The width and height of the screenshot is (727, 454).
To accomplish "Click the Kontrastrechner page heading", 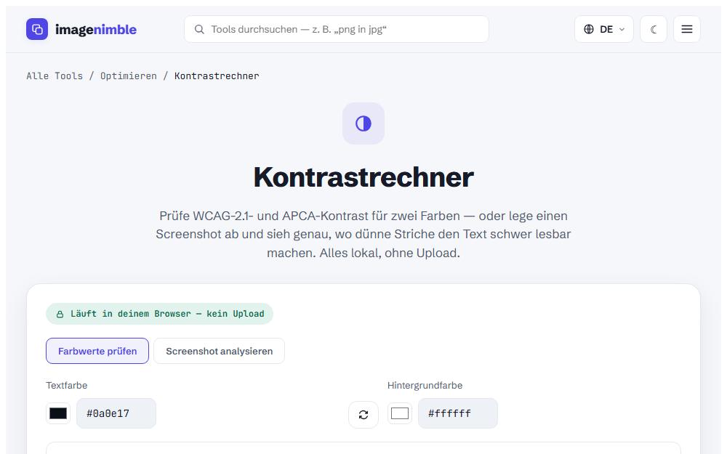I will point(363,177).
